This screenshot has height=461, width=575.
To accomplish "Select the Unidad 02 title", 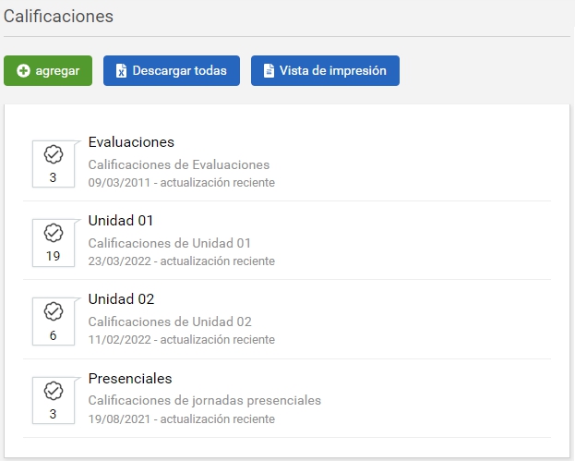I will (120, 299).
